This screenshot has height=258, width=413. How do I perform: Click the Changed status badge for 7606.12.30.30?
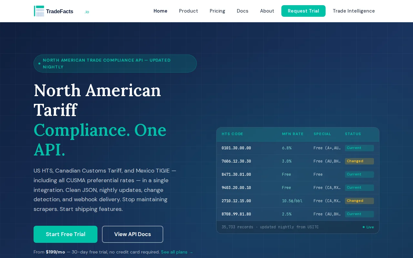(359, 161)
